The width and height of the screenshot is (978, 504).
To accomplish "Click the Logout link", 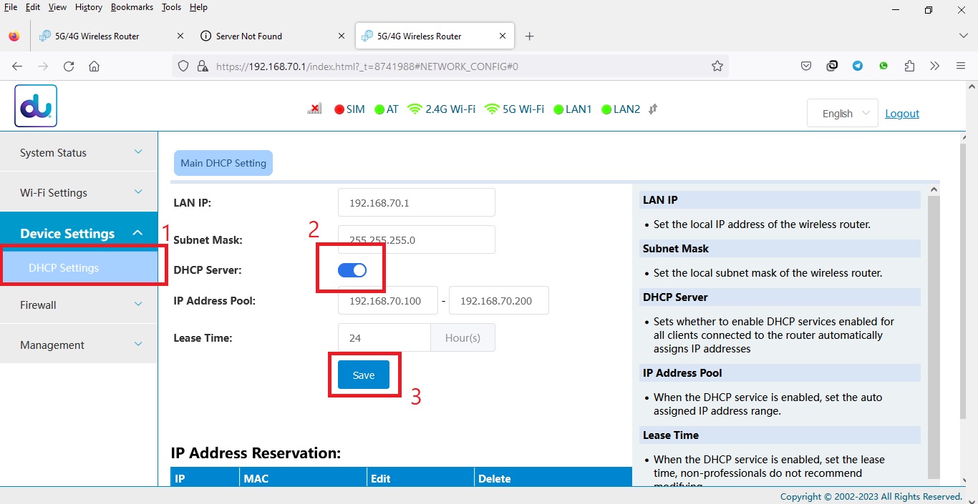I will click(x=902, y=114).
